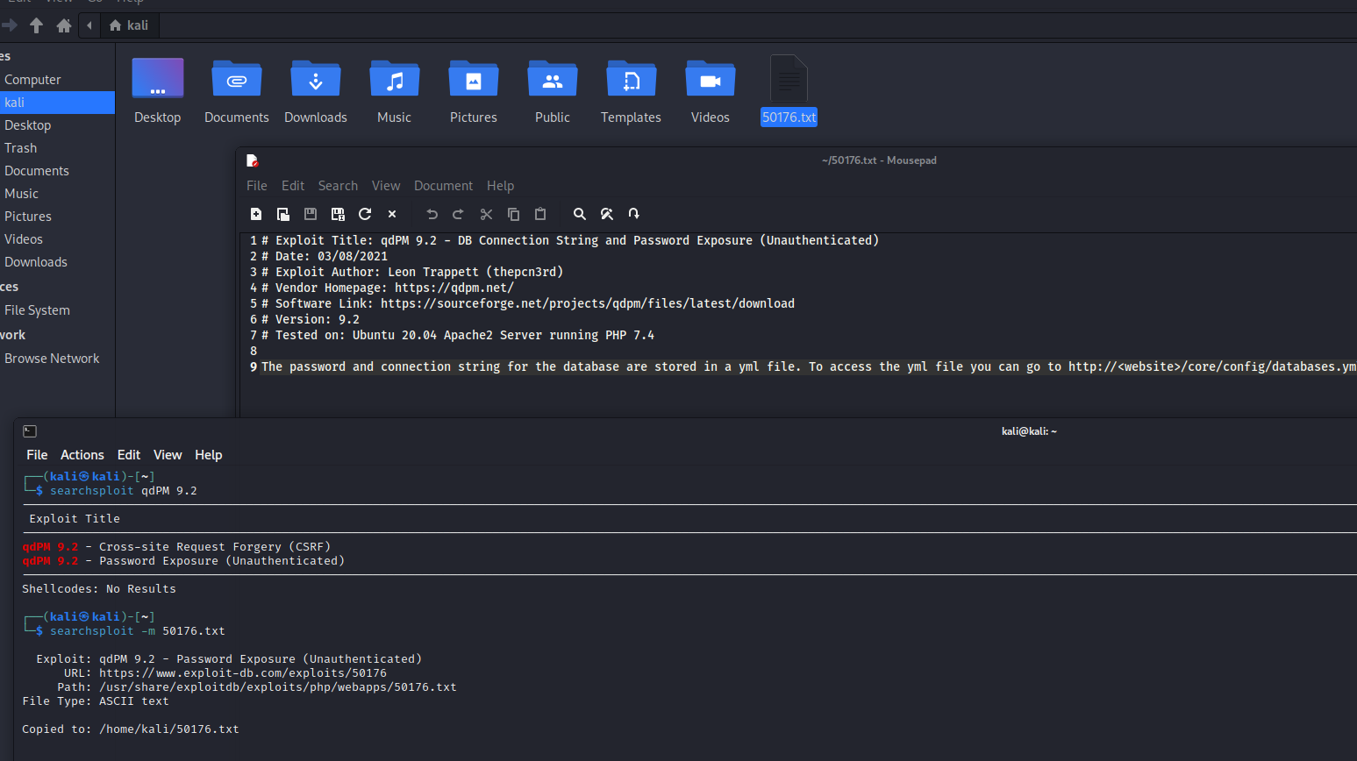The width and height of the screenshot is (1357, 761).
Task: Click the exploit-db URL line in the terminal
Action: pos(225,673)
